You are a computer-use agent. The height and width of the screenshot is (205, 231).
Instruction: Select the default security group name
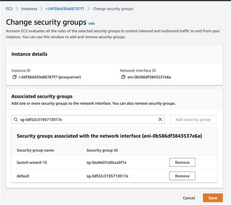[23, 176]
